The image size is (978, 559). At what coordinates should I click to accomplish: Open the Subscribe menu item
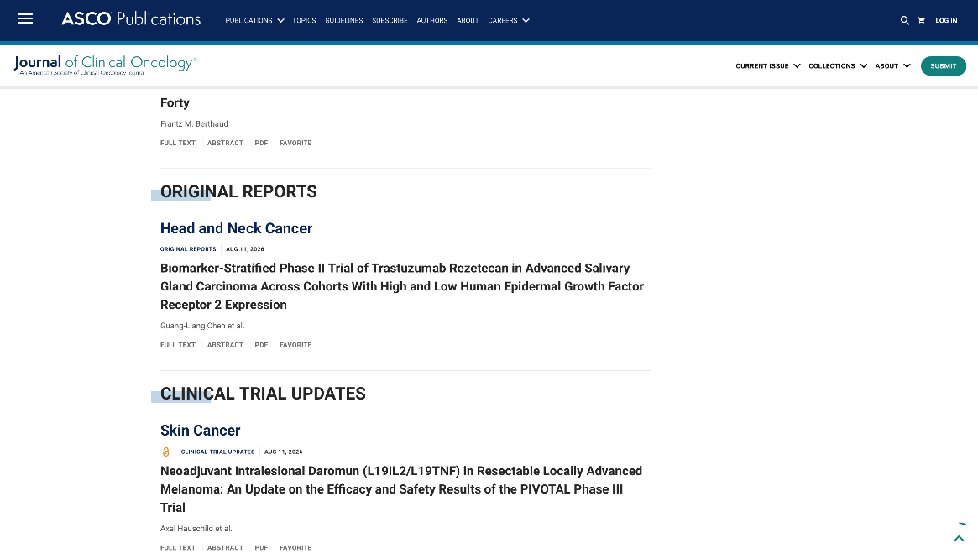(x=390, y=21)
